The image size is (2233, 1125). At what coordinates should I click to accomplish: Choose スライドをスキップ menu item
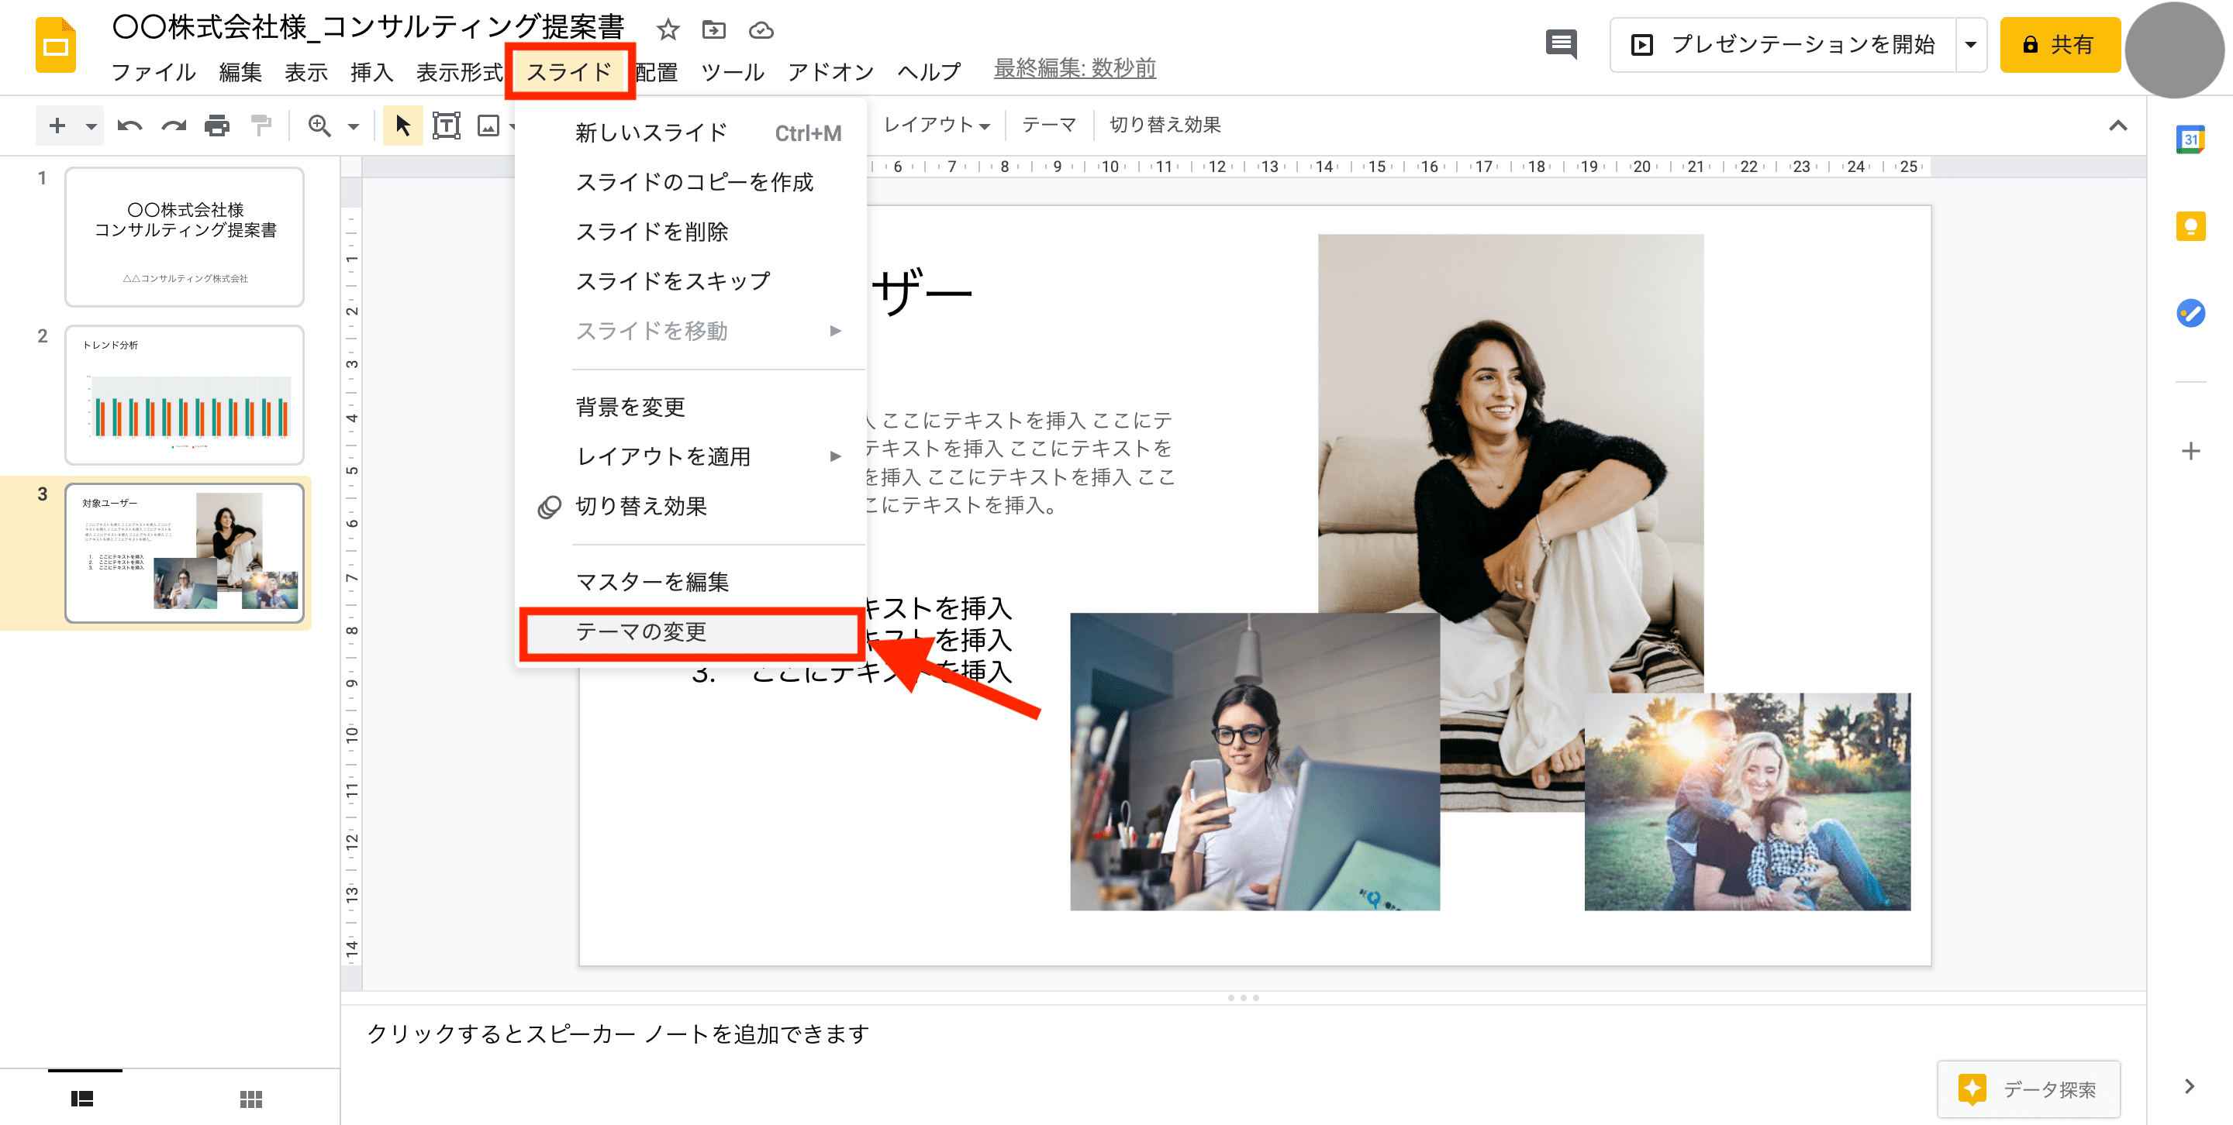tap(691, 280)
